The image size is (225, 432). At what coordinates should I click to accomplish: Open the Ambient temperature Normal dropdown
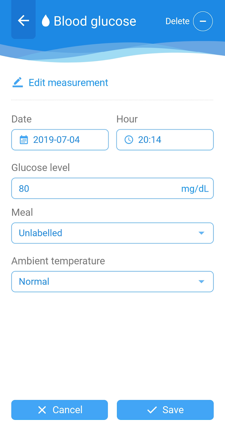pos(106,282)
